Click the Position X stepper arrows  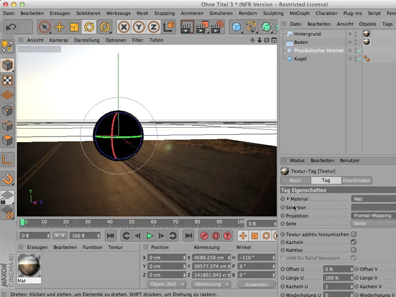(184, 257)
